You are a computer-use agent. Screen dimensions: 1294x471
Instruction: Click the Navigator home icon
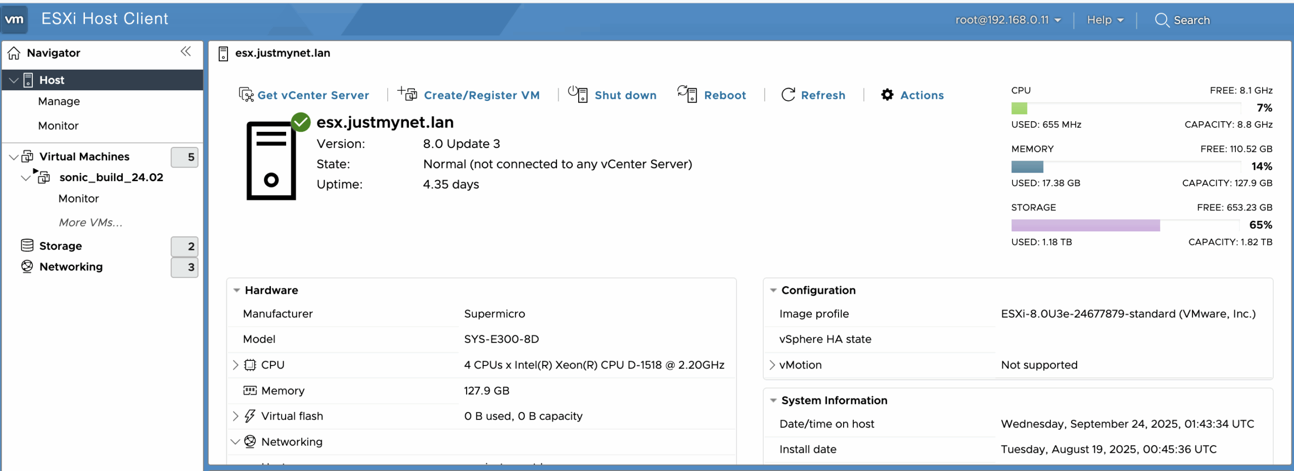(14, 53)
